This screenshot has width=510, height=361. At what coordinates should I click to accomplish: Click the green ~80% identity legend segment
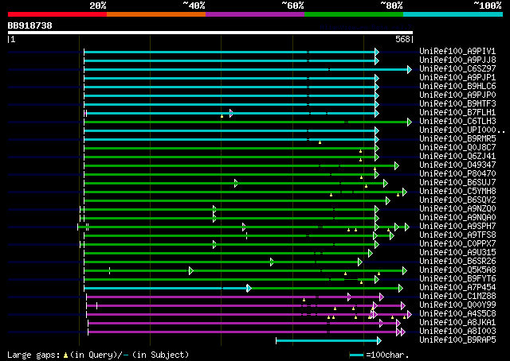(x=354, y=14)
